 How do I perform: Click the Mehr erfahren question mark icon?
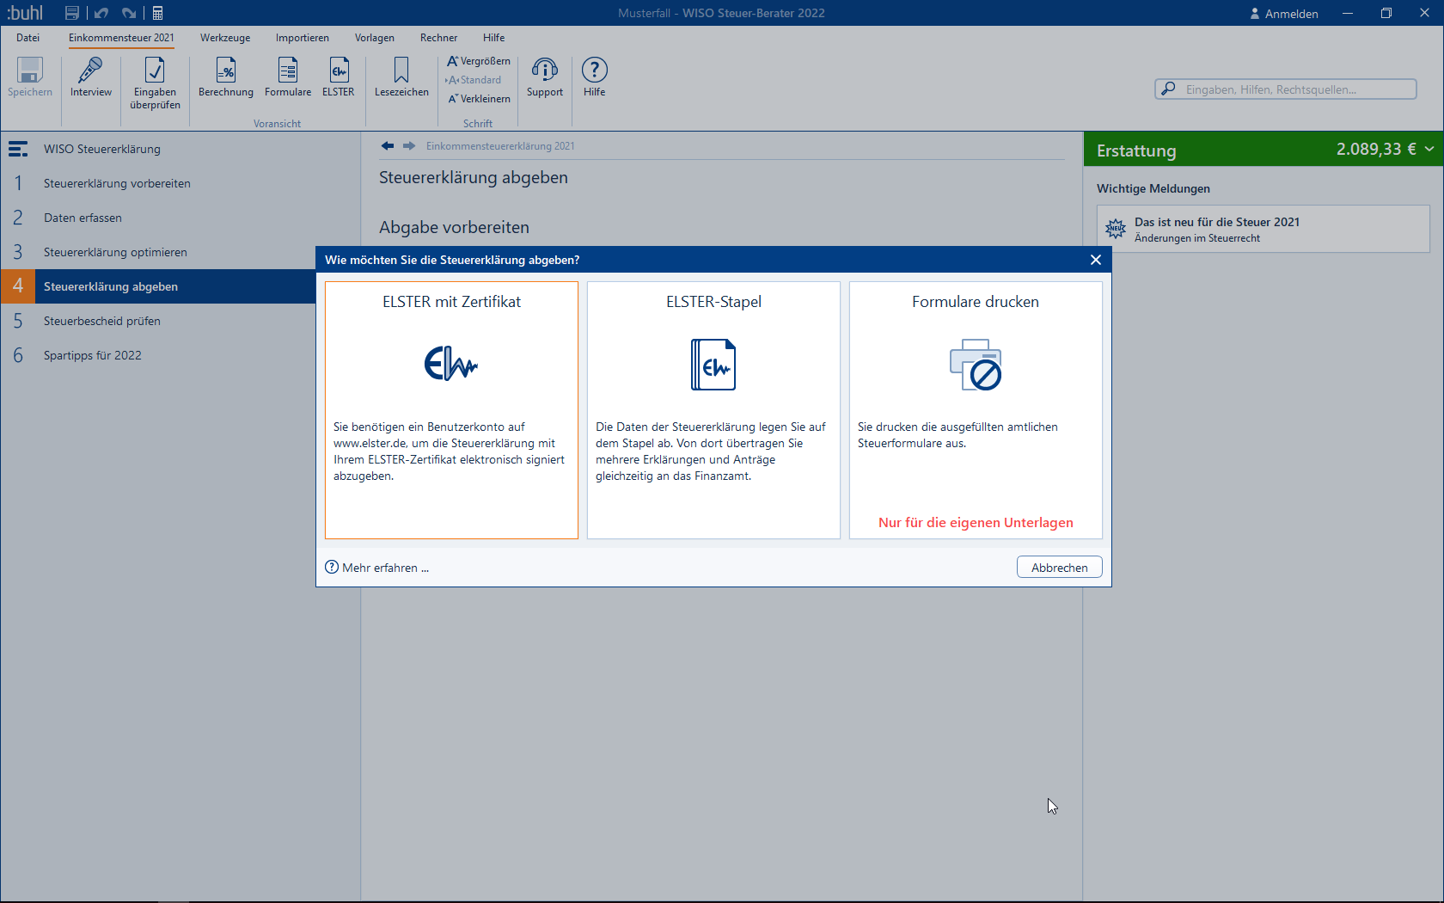click(332, 568)
